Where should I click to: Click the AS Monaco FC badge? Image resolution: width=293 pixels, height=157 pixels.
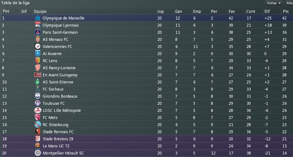click(x=37, y=39)
